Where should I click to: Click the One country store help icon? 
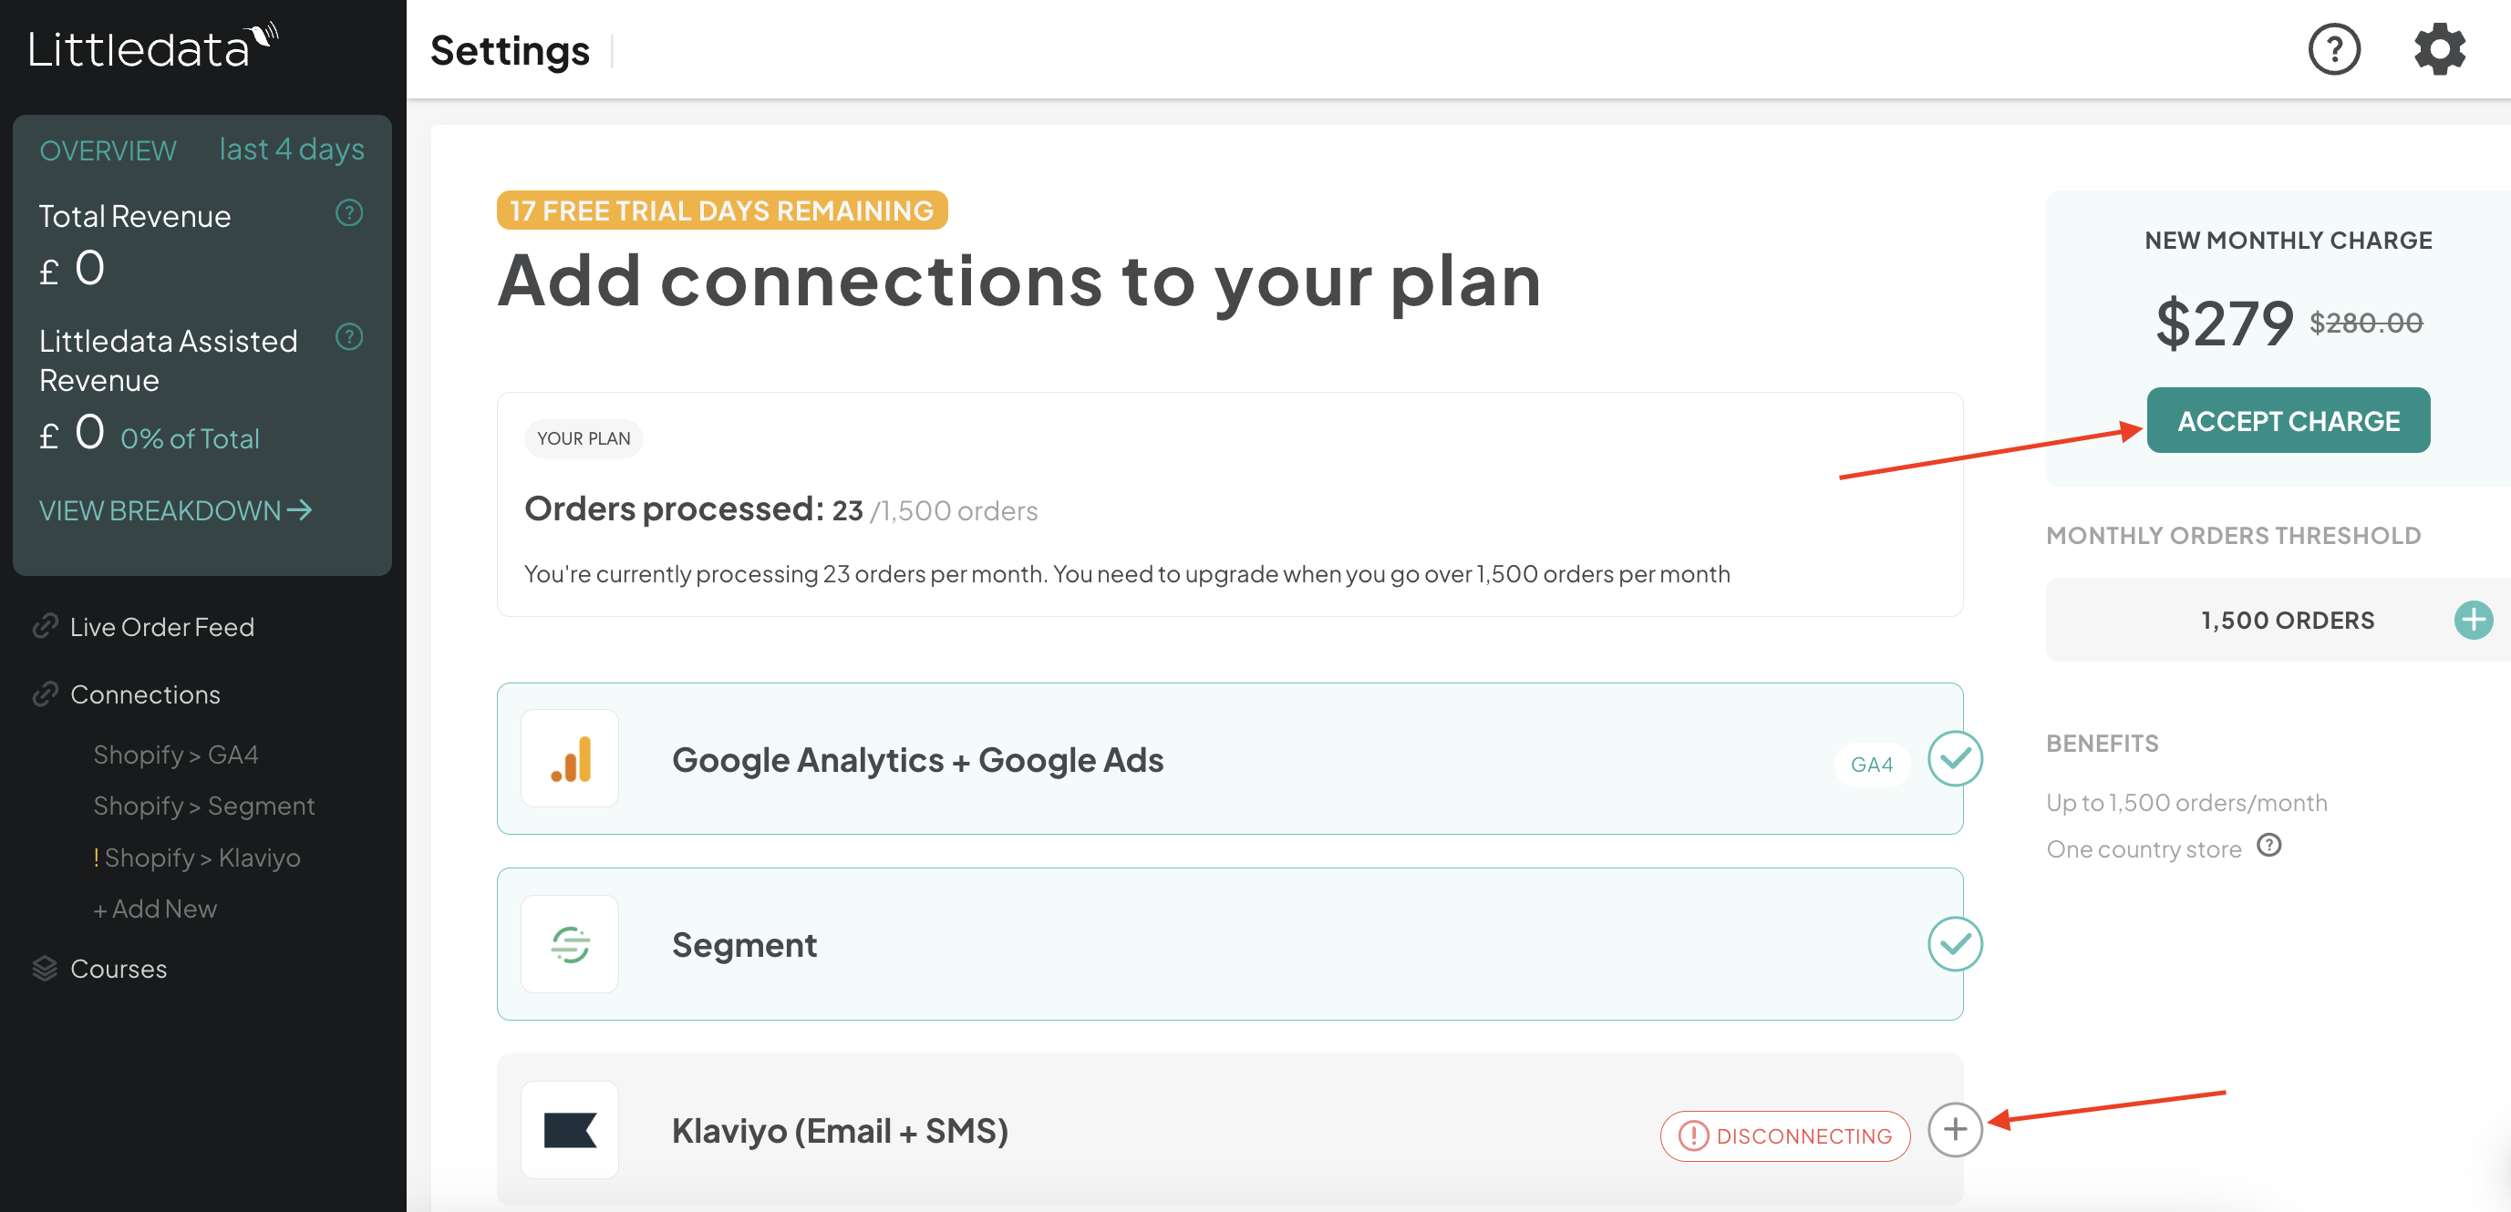click(2269, 846)
